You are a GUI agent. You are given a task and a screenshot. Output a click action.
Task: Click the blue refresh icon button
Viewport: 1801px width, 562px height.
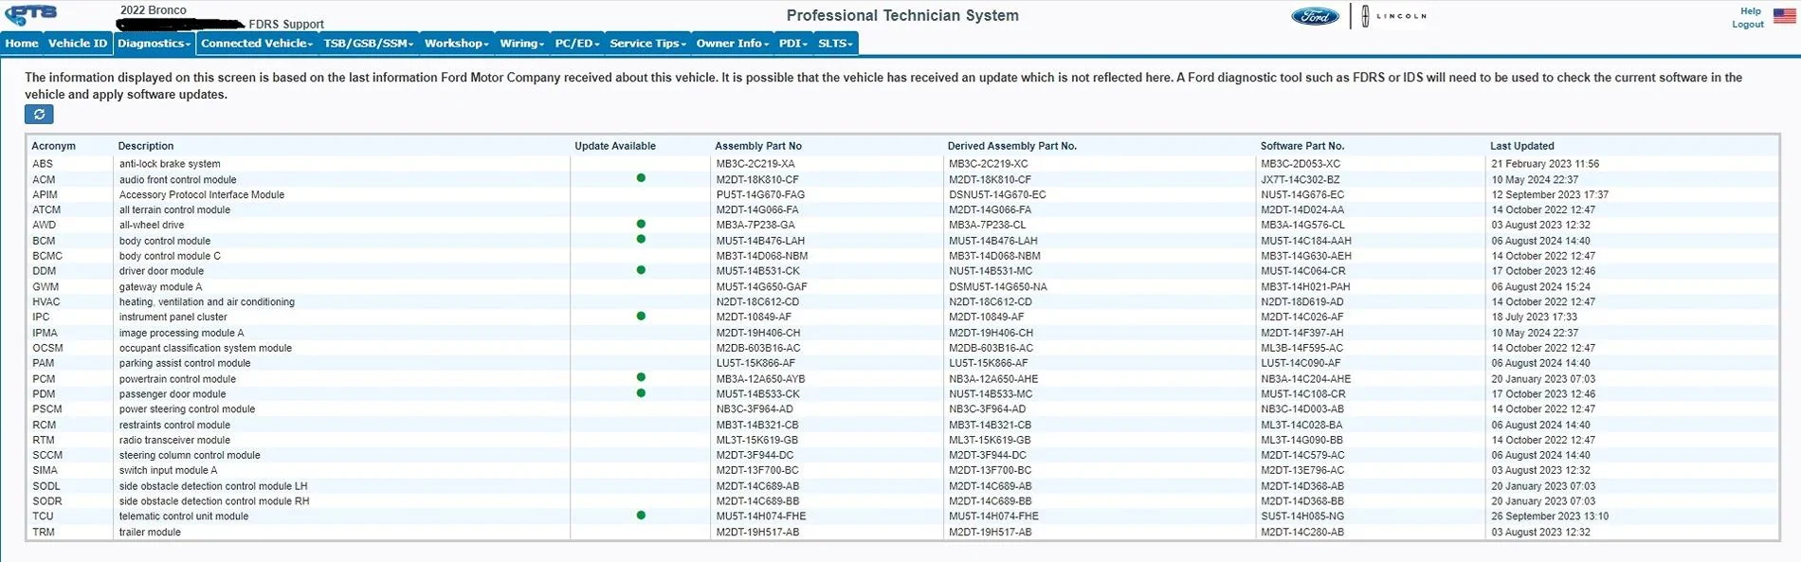point(39,114)
